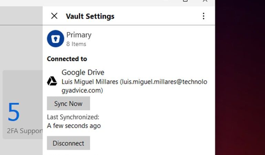Disconnect the vault from Google Drive

[68, 143]
